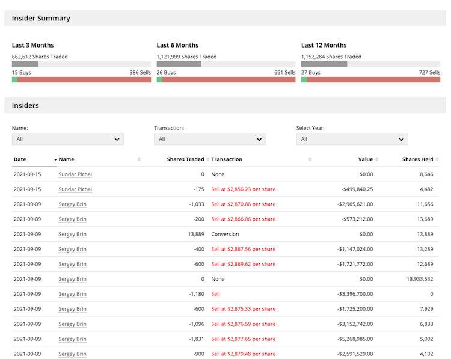Open the Name filter dropdown
The height and width of the screenshot is (359, 451).
click(x=67, y=139)
